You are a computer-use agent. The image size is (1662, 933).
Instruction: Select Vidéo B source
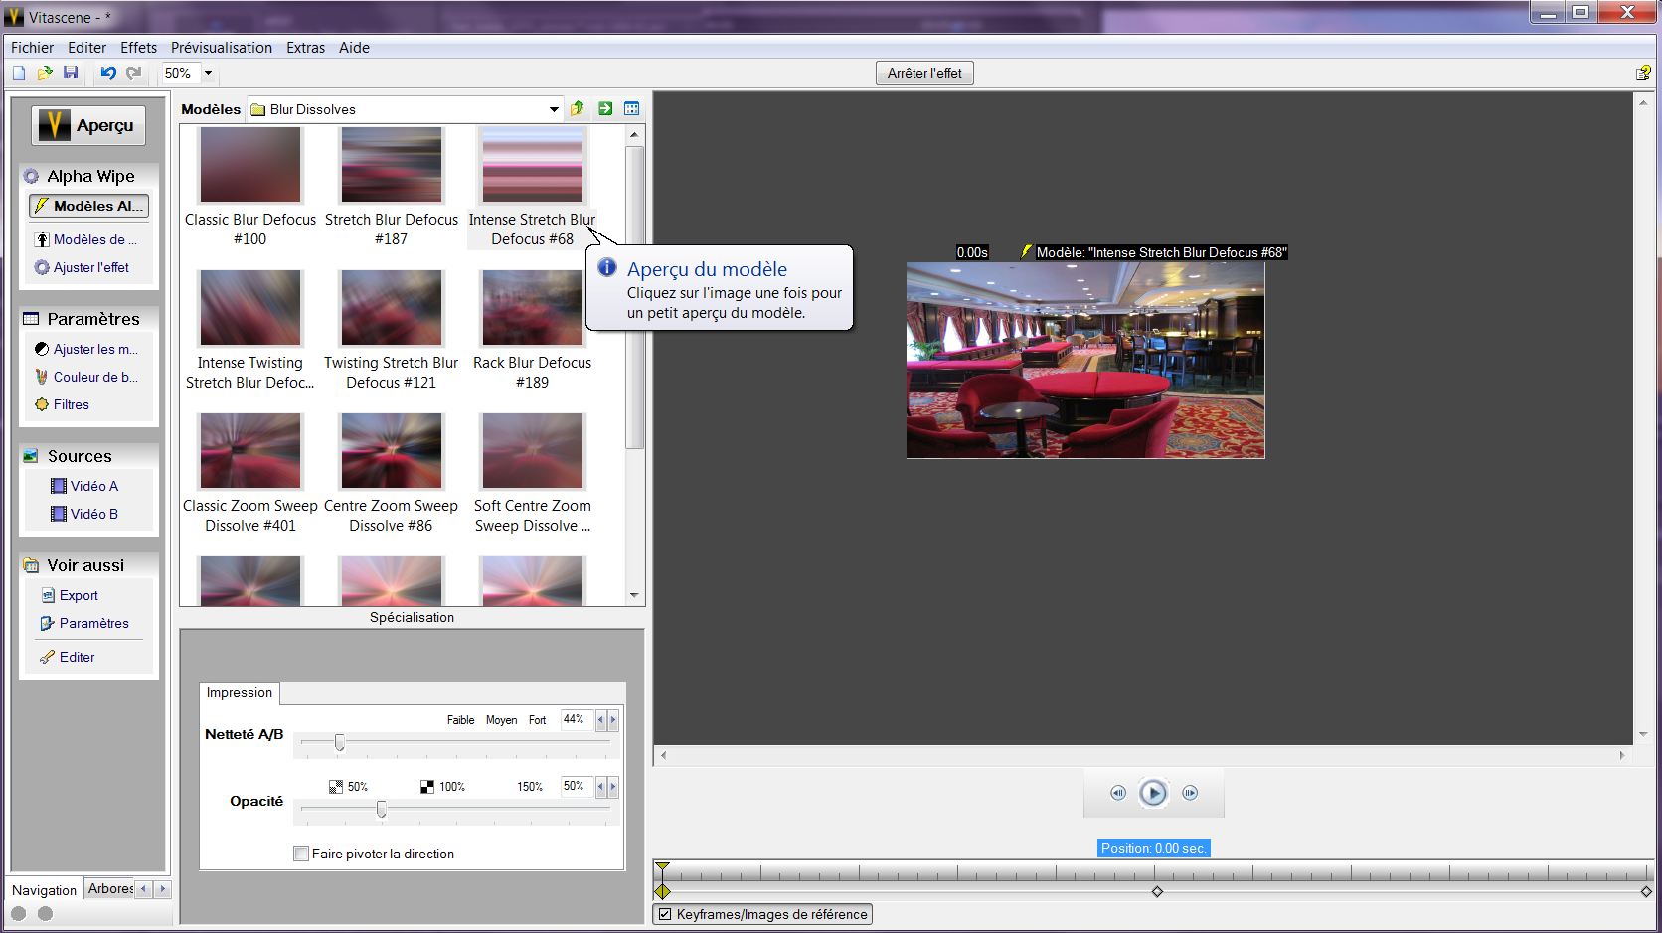click(x=93, y=514)
